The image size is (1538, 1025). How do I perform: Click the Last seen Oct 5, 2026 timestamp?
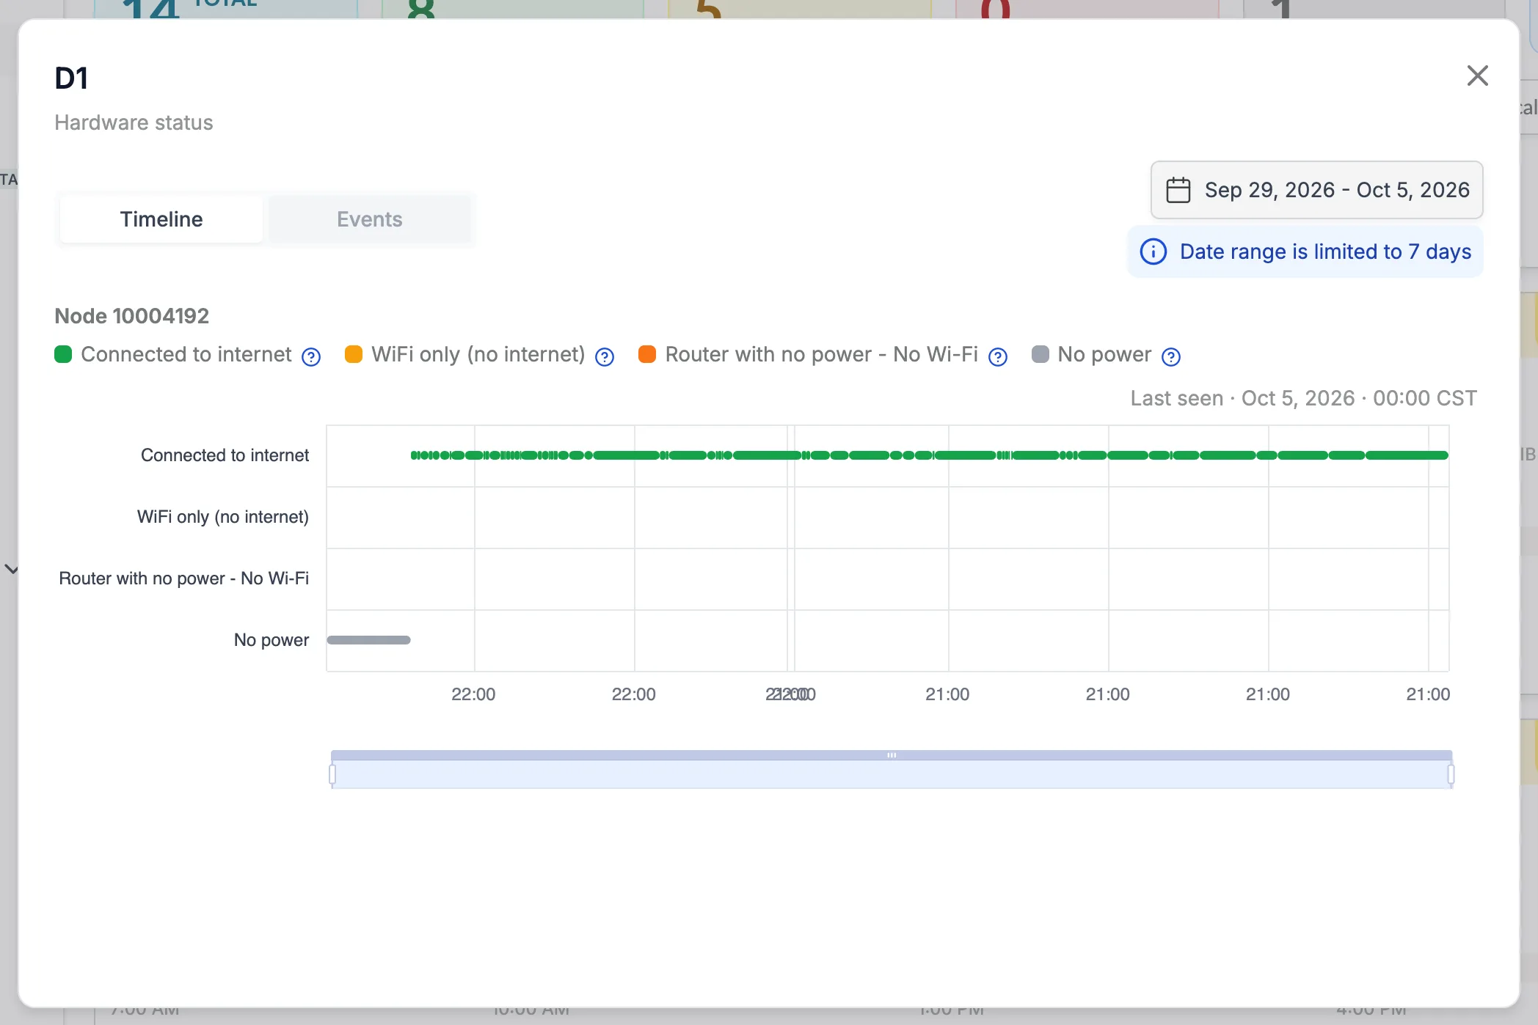tap(1303, 398)
